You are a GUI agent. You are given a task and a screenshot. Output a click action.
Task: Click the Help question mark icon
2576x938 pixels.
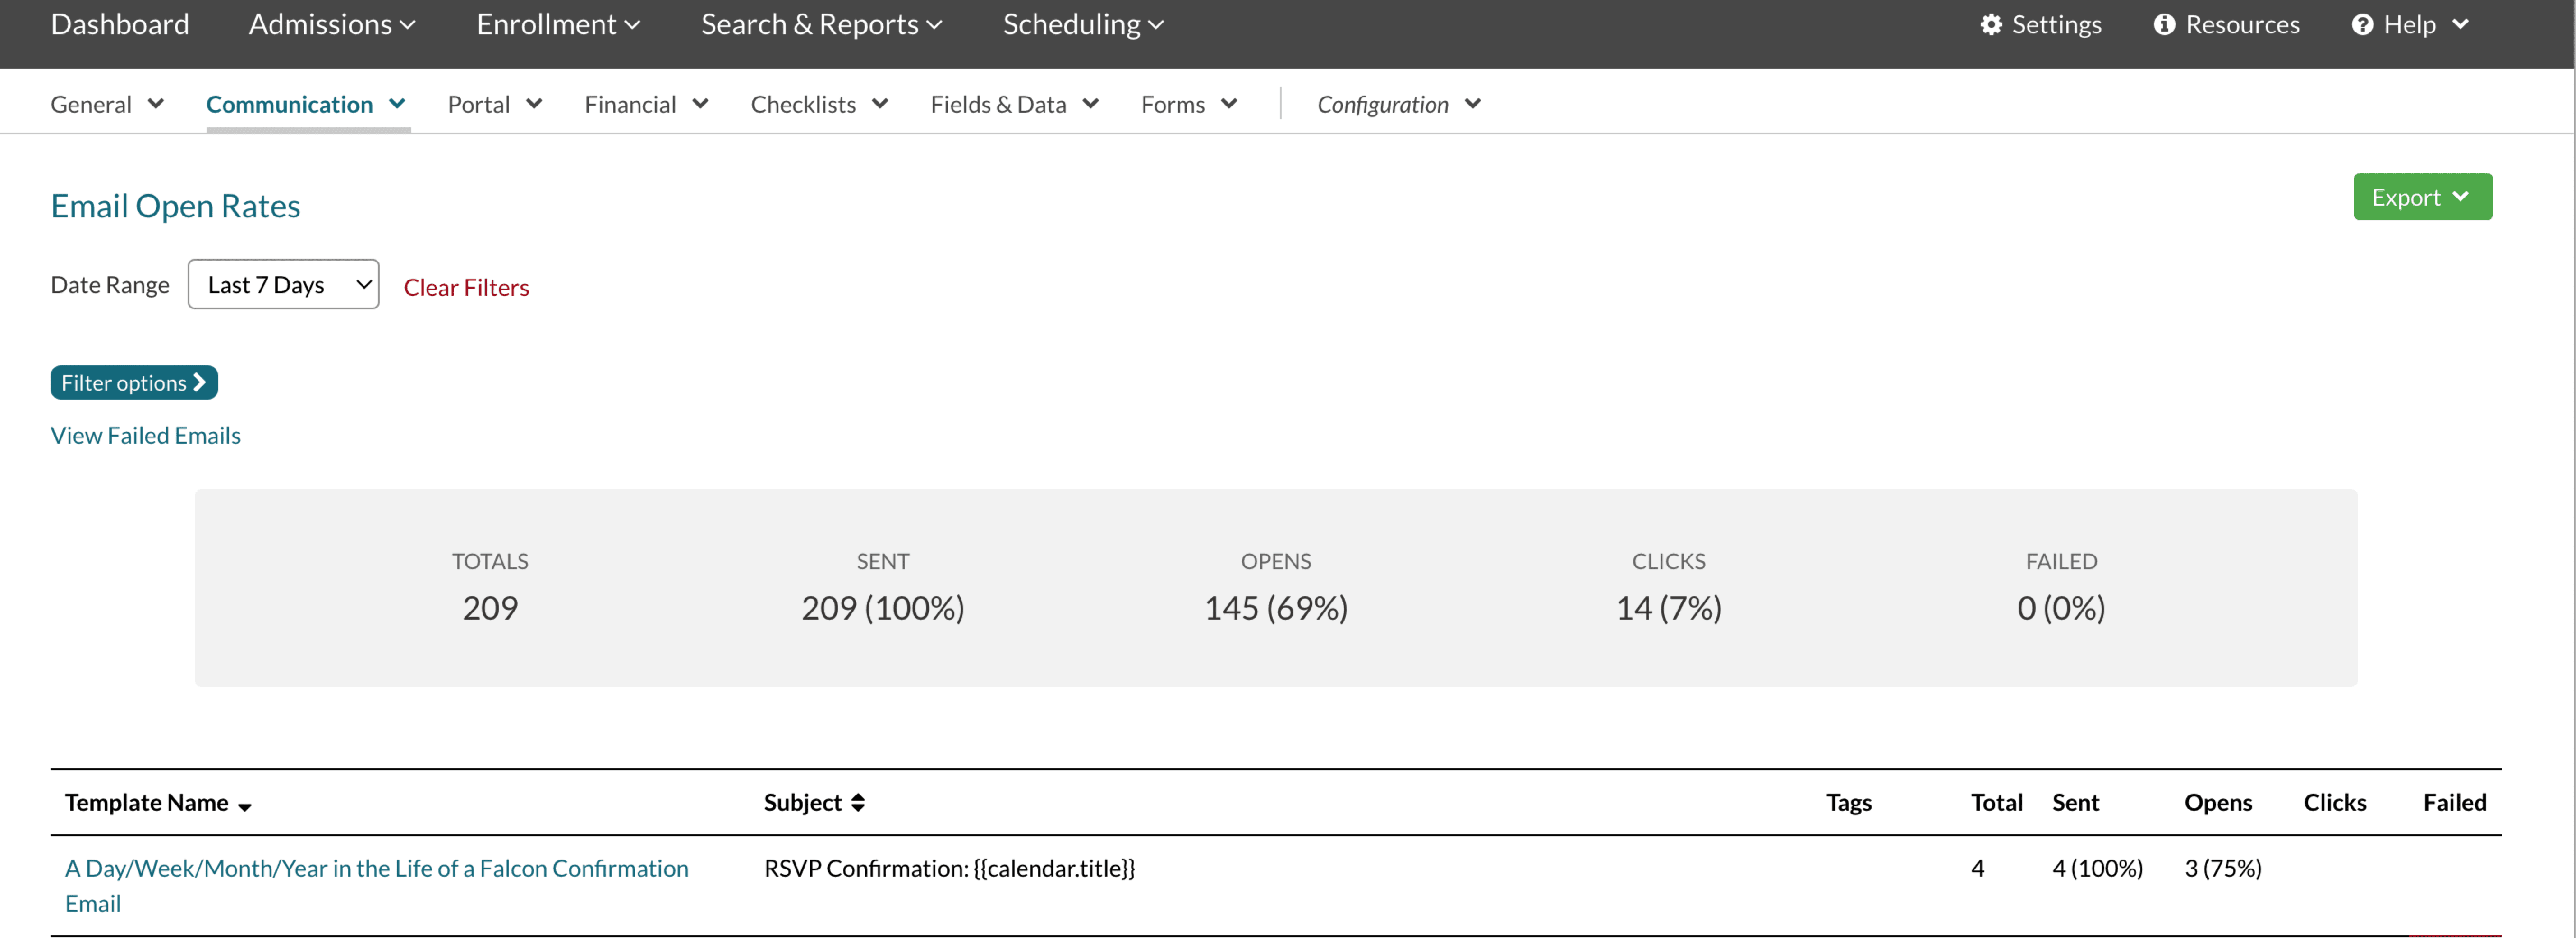click(x=2362, y=25)
